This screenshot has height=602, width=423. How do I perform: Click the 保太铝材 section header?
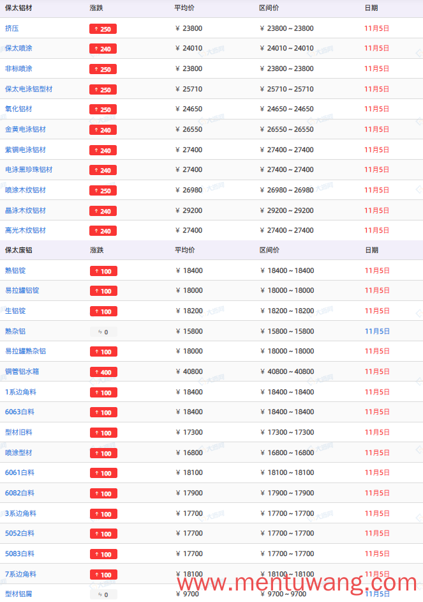19,8
